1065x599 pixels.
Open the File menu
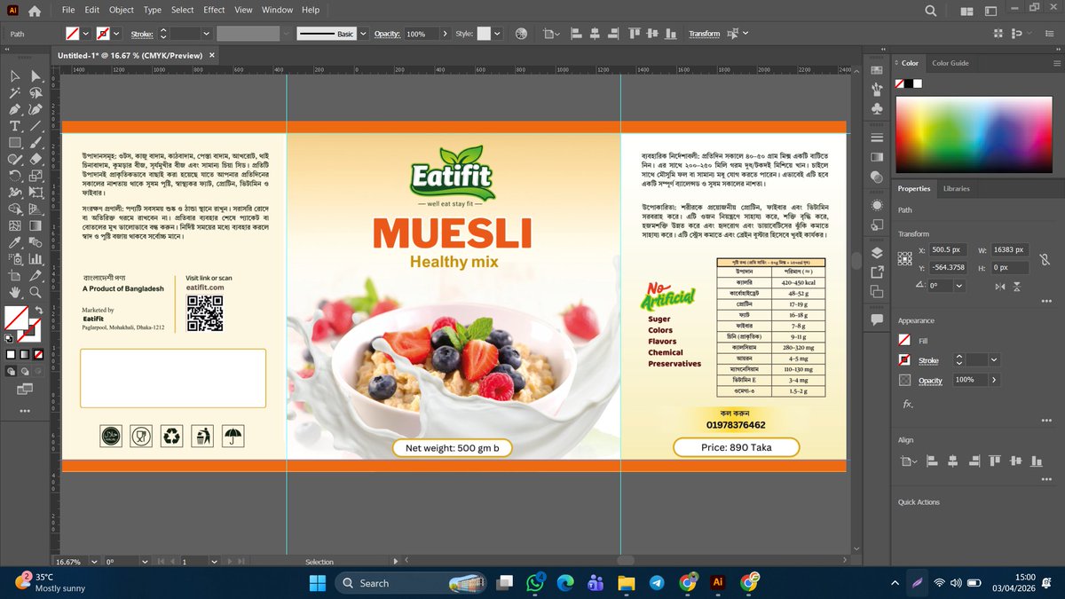click(68, 10)
